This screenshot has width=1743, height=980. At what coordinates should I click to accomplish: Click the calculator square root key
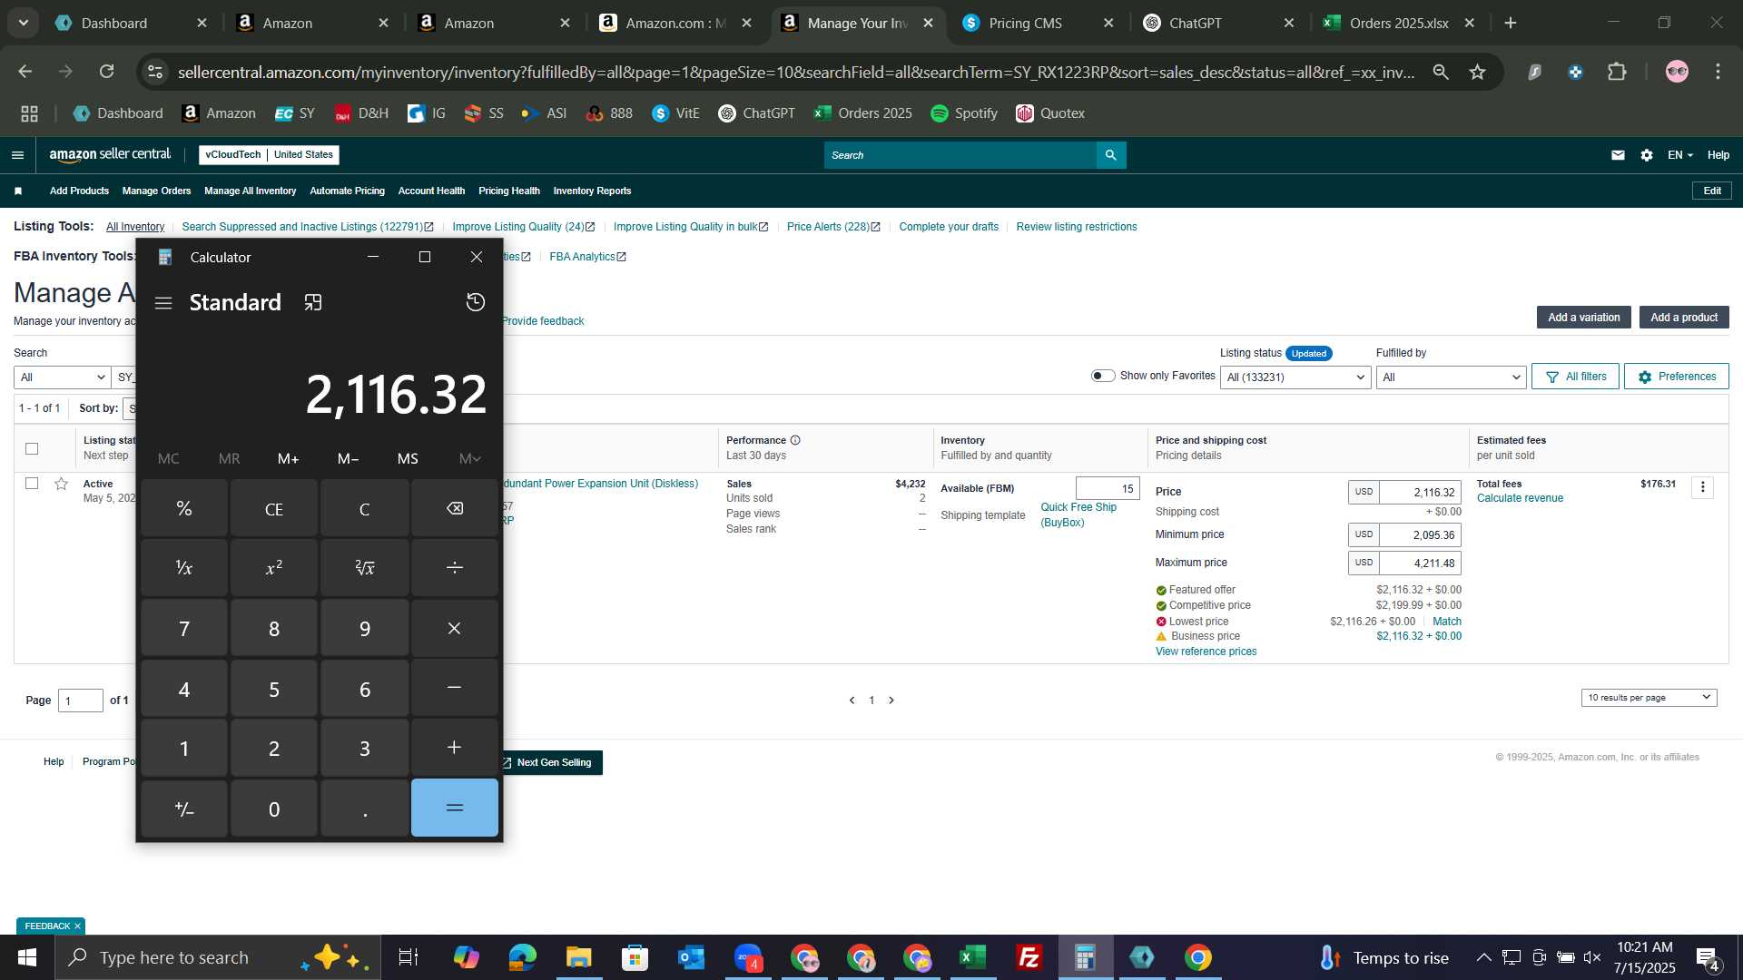click(x=364, y=567)
